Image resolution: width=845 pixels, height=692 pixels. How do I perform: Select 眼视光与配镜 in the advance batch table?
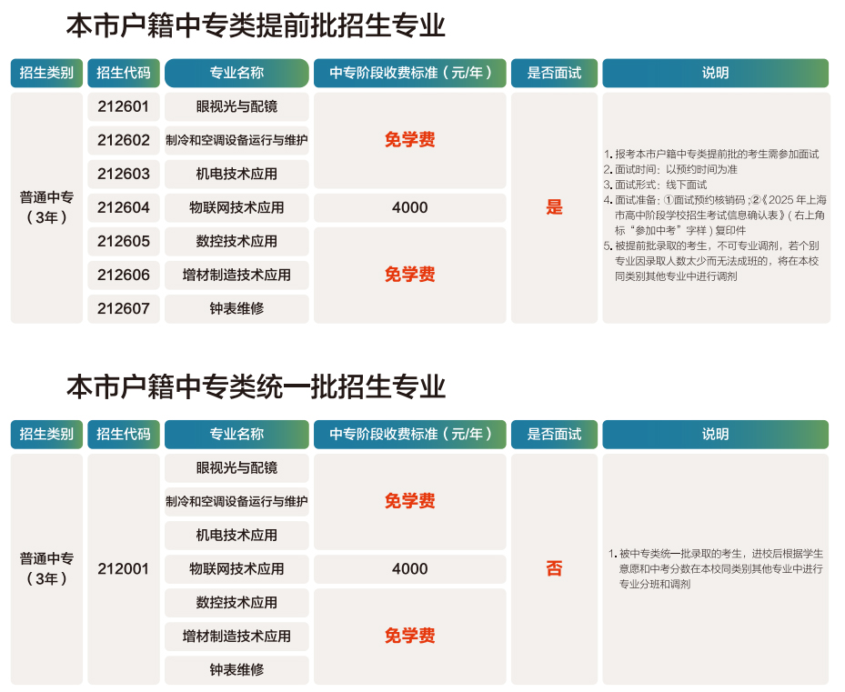point(236,106)
